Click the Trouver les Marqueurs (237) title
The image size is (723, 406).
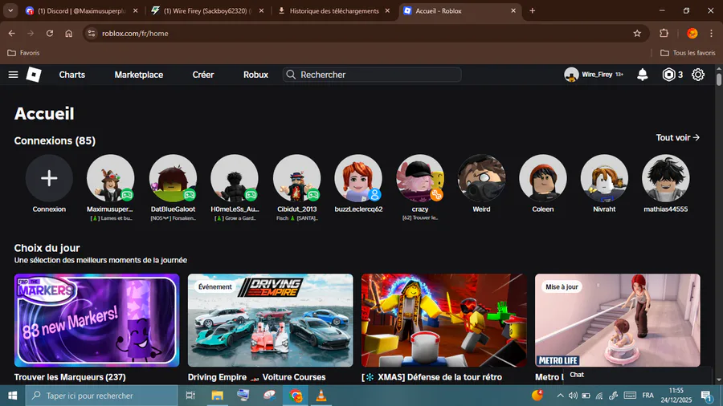pyautogui.click(x=70, y=377)
